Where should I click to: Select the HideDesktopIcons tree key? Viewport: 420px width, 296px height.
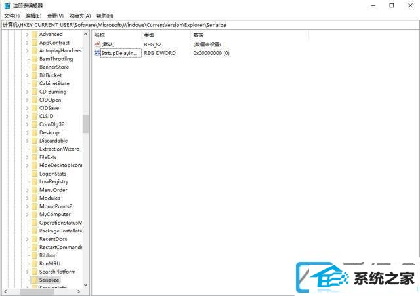pos(61,165)
